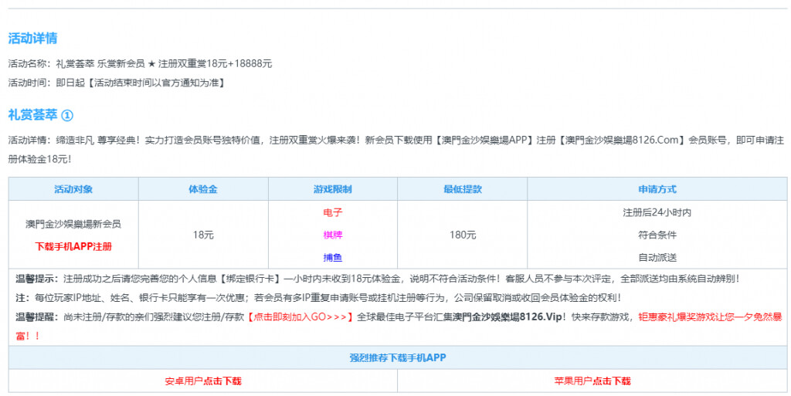Select the 强烈推荐下载手机APP banner row
This screenshot has width=791, height=396.
pyautogui.click(x=397, y=357)
